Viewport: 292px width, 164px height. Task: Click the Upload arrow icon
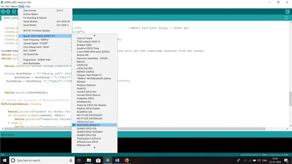[x=8, y=12]
